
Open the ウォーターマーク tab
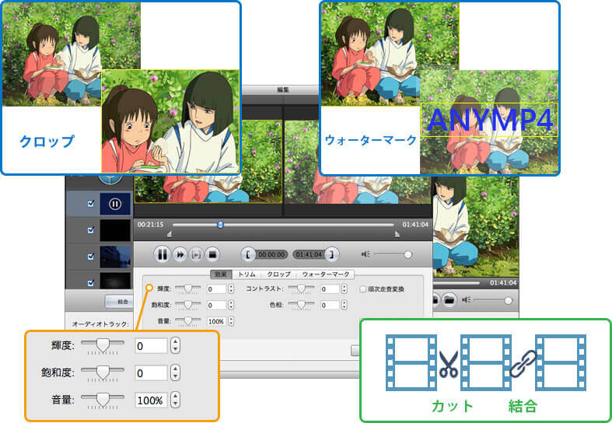(x=326, y=274)
